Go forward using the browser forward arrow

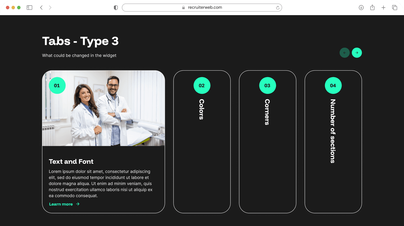point(50,8)
